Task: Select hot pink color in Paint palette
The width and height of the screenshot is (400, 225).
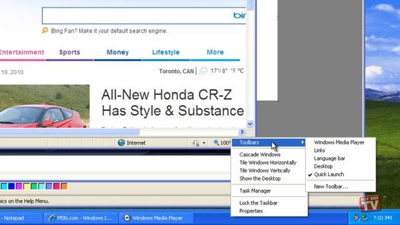Action: (x=57, y=186)
